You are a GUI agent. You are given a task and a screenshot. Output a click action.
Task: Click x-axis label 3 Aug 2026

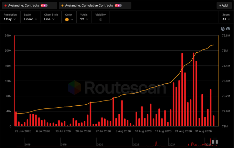(x=123, y=131)
